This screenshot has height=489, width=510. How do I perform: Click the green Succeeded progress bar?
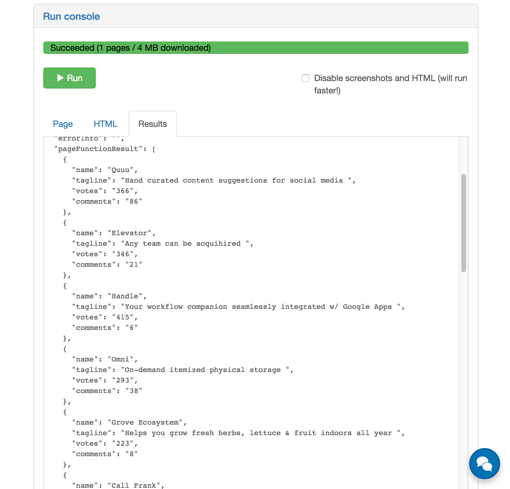pyautogui.click(x=256, y=48)
